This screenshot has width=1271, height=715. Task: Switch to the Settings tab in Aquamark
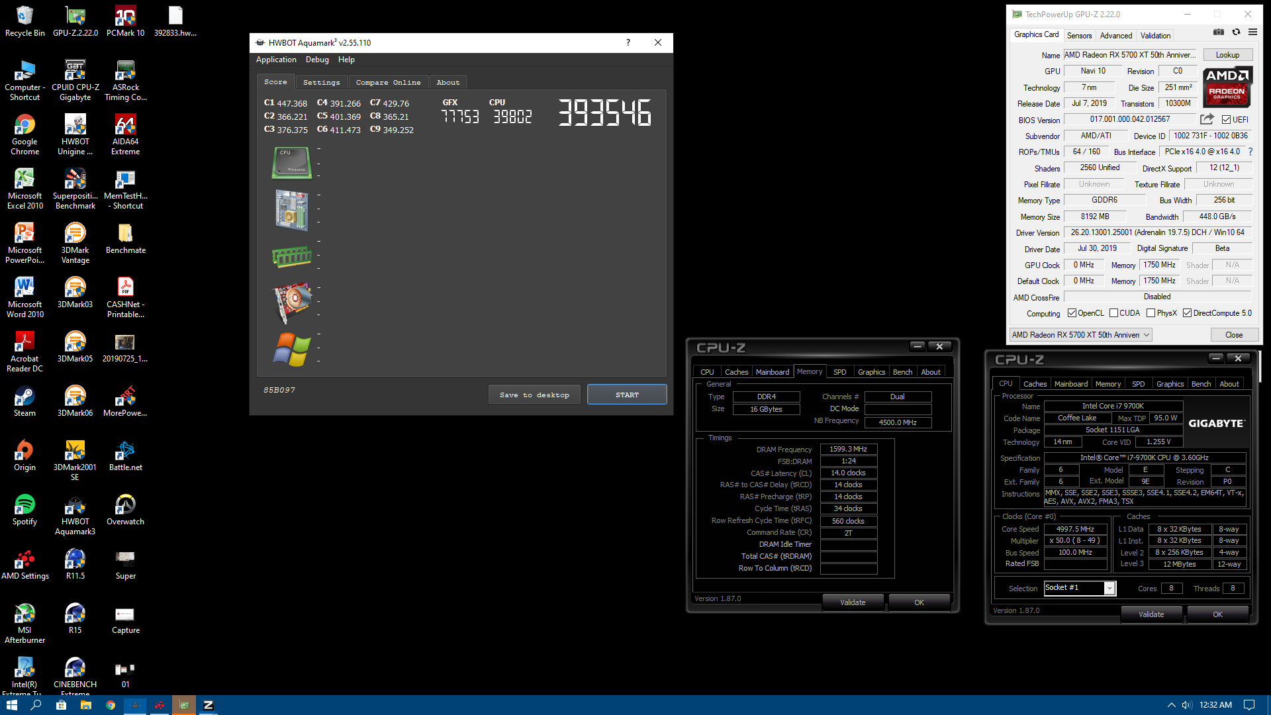pos(321,82)
